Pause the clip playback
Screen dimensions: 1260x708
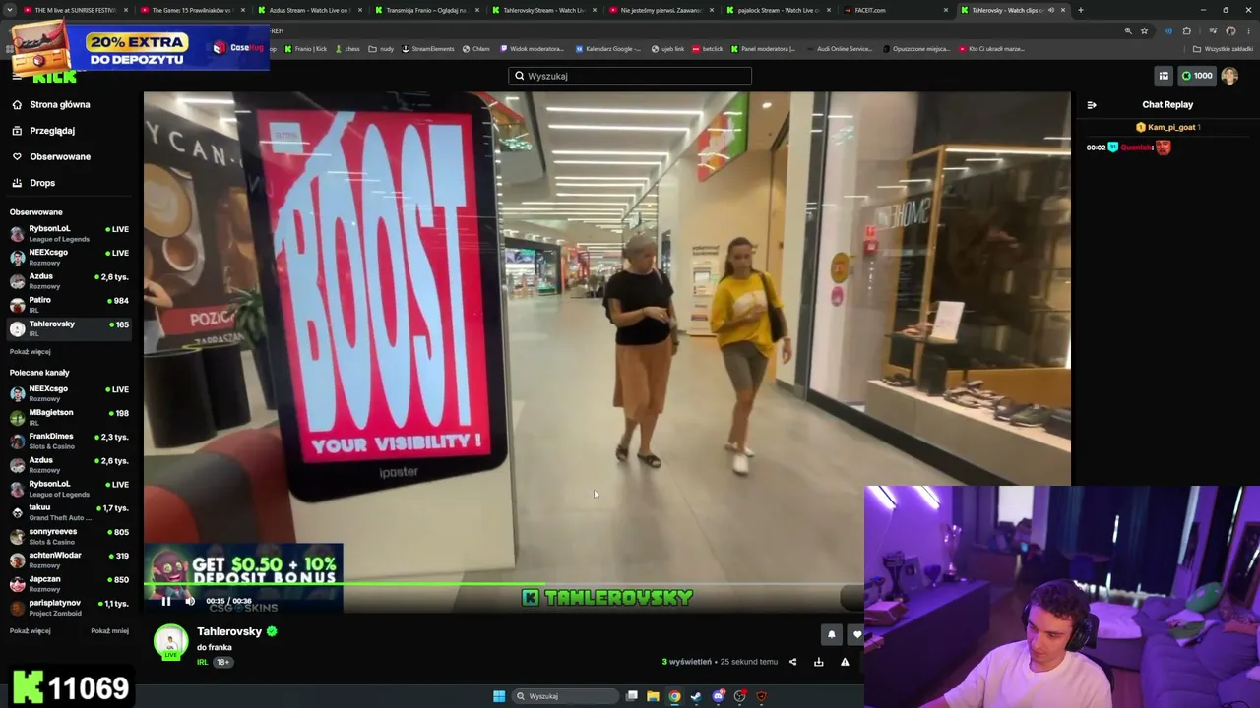point(165,601)
